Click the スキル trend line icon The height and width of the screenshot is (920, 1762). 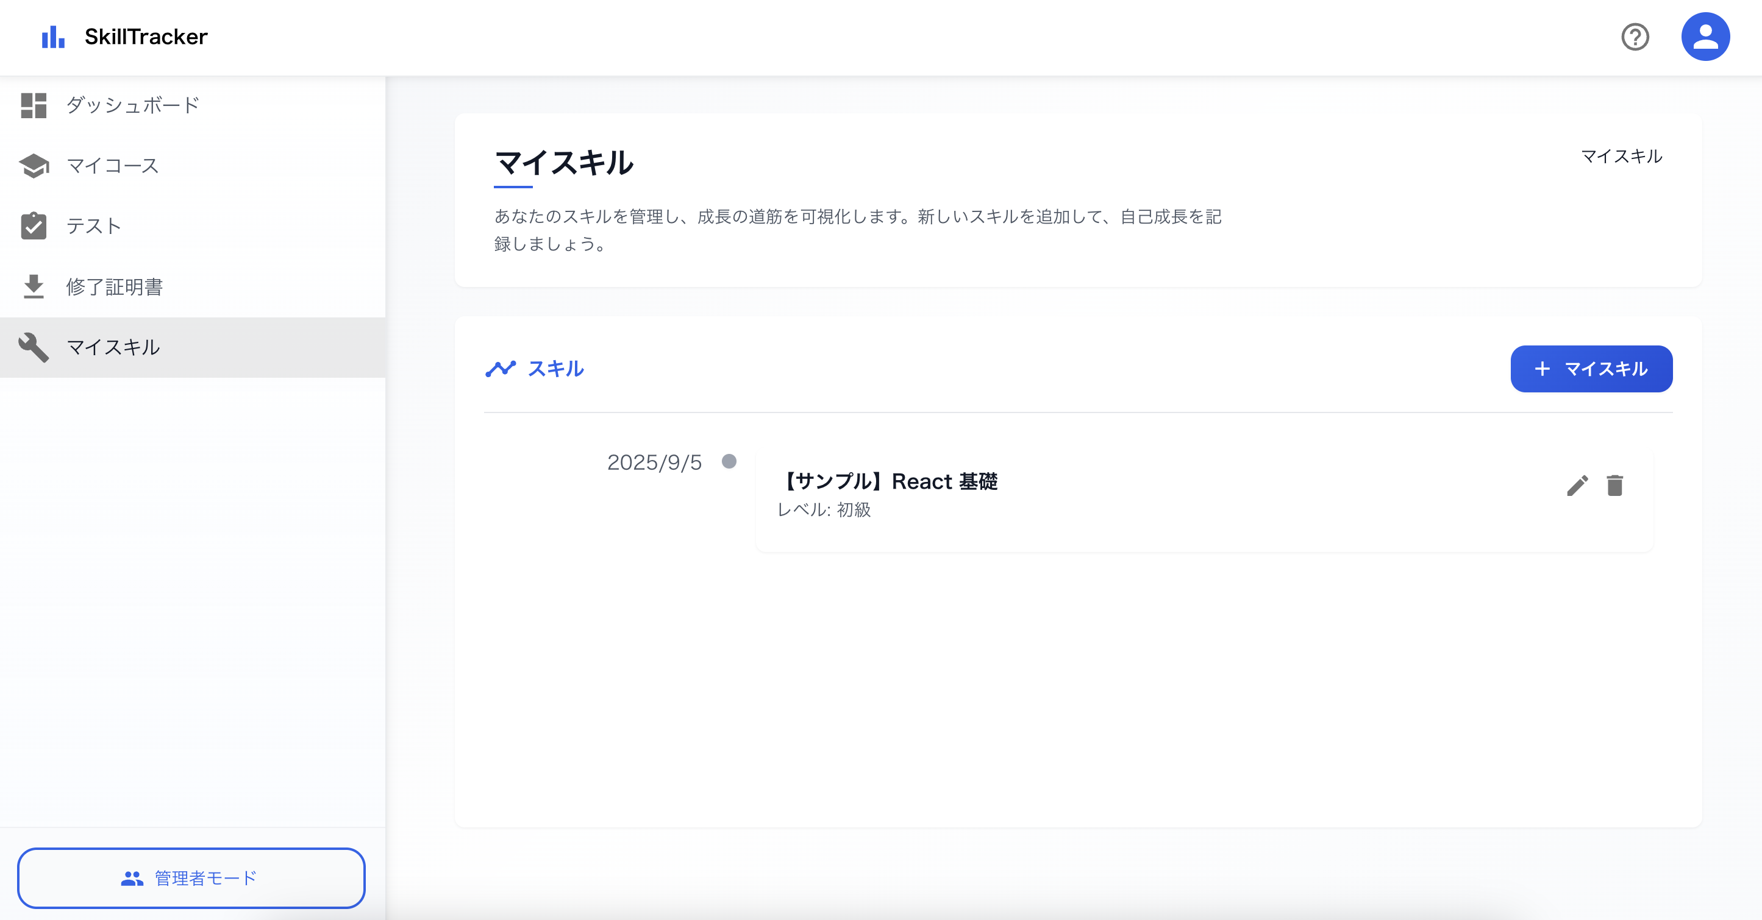[501, 369]
